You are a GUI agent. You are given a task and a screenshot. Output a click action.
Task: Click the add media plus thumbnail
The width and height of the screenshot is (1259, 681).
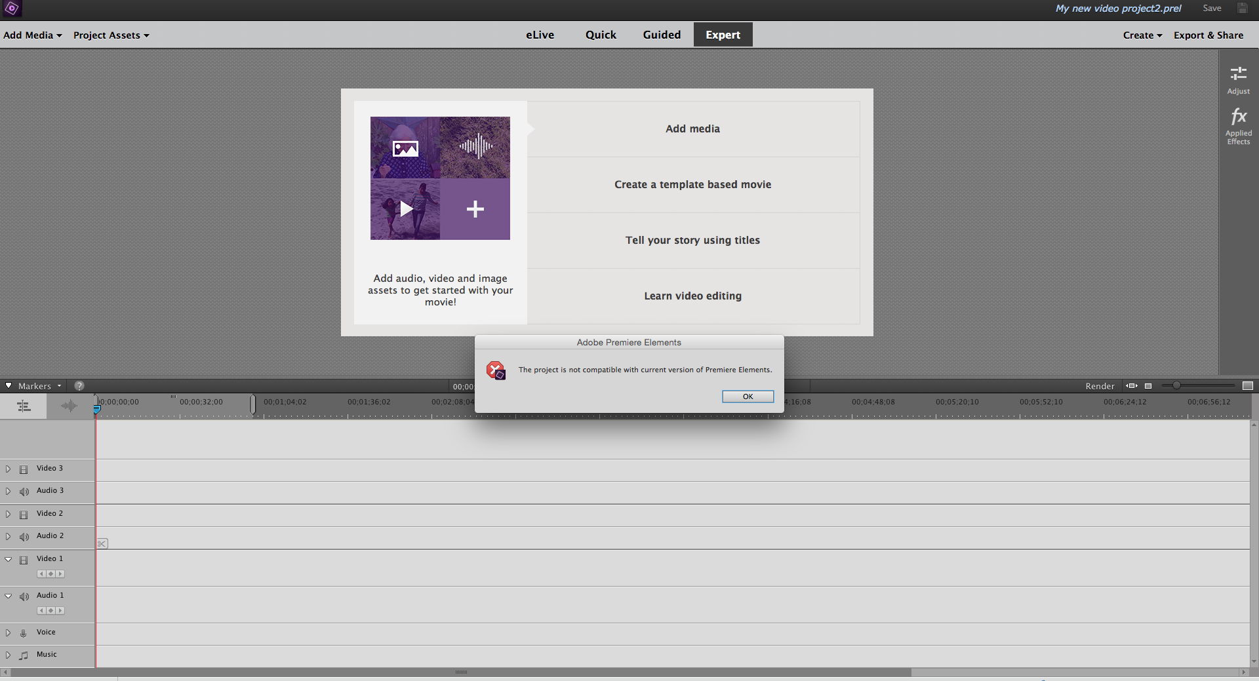click(x=475, y=209)
